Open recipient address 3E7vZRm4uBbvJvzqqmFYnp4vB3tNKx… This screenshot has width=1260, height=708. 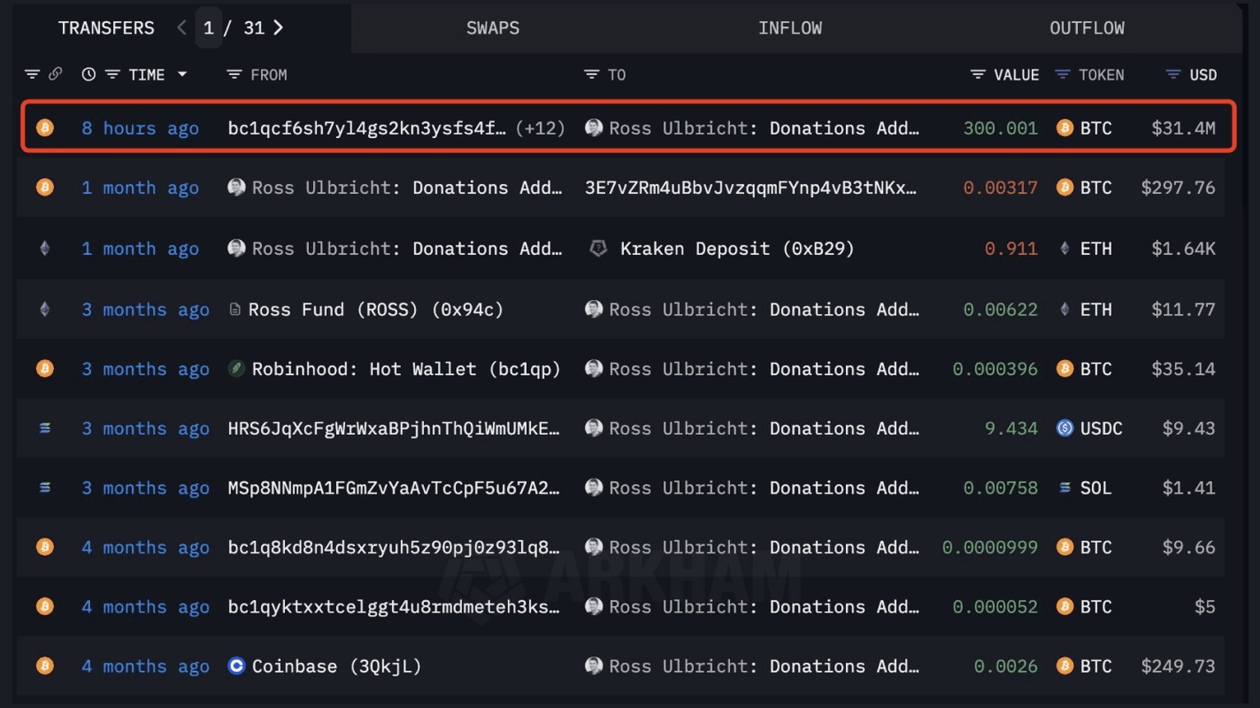point(751,187)
